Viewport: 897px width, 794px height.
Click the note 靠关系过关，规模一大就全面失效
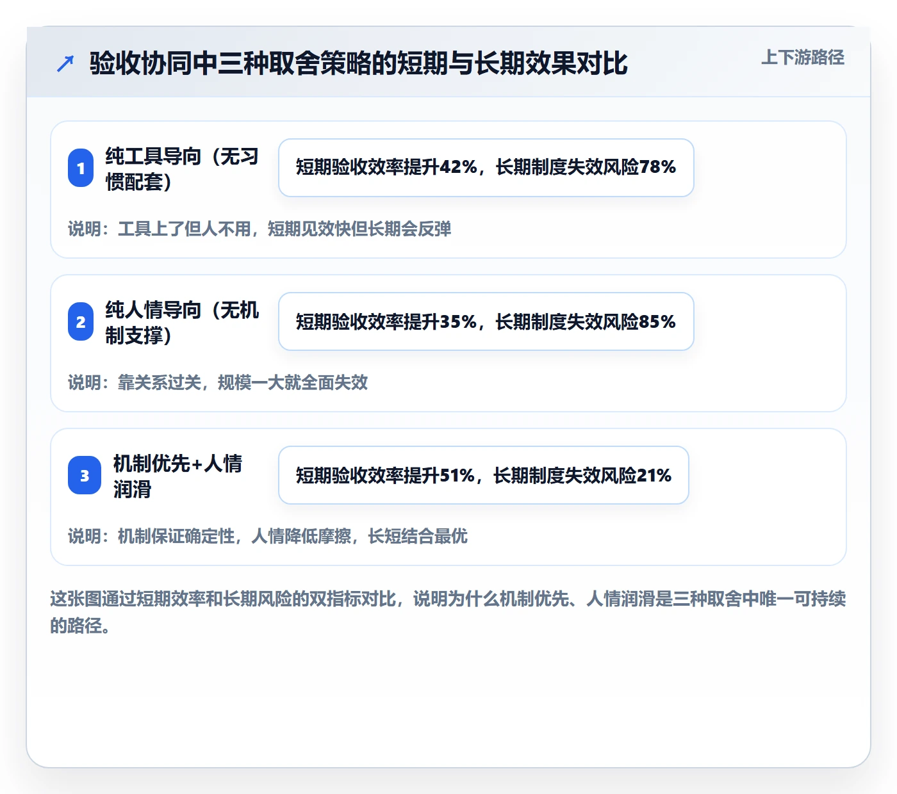(218, 382)
